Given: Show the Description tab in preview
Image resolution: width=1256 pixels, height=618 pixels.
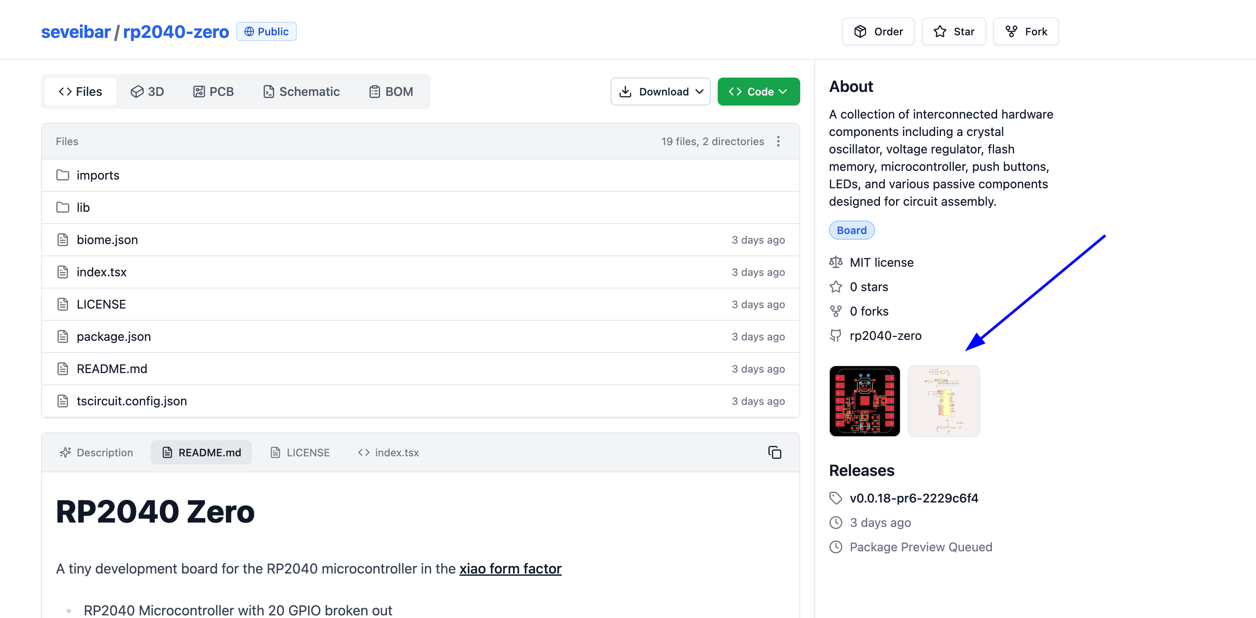Looking at the screenshot, I should 96,452.
